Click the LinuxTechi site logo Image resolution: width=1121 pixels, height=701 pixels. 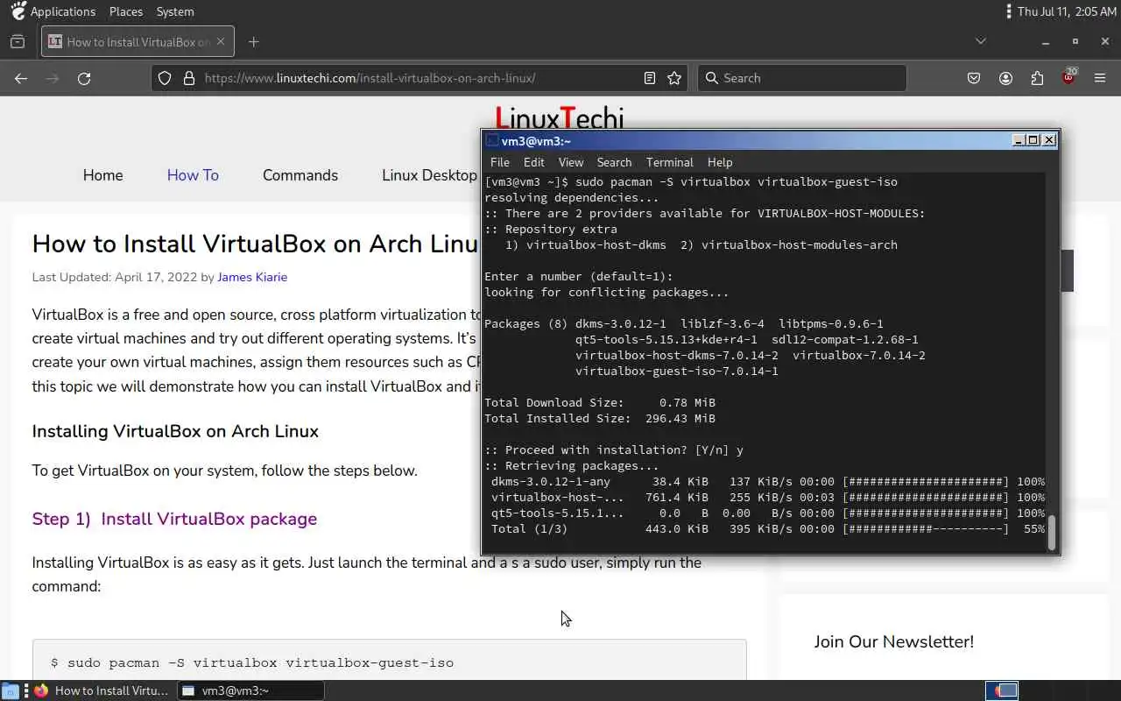[x=560, y=117]
